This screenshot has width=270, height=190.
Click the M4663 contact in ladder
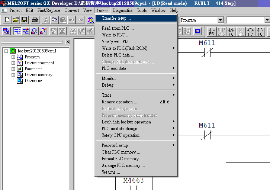click(x=134, y=187)
